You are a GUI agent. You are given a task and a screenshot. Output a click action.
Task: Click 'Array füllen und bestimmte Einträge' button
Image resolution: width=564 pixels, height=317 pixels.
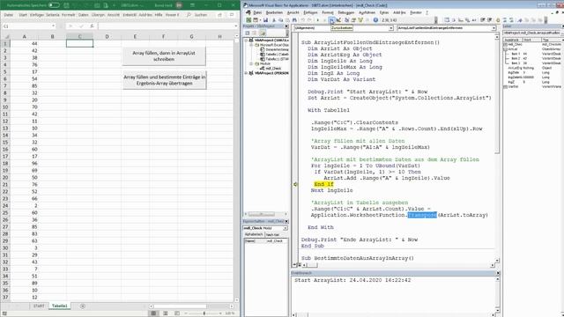(x=165, y=80)
